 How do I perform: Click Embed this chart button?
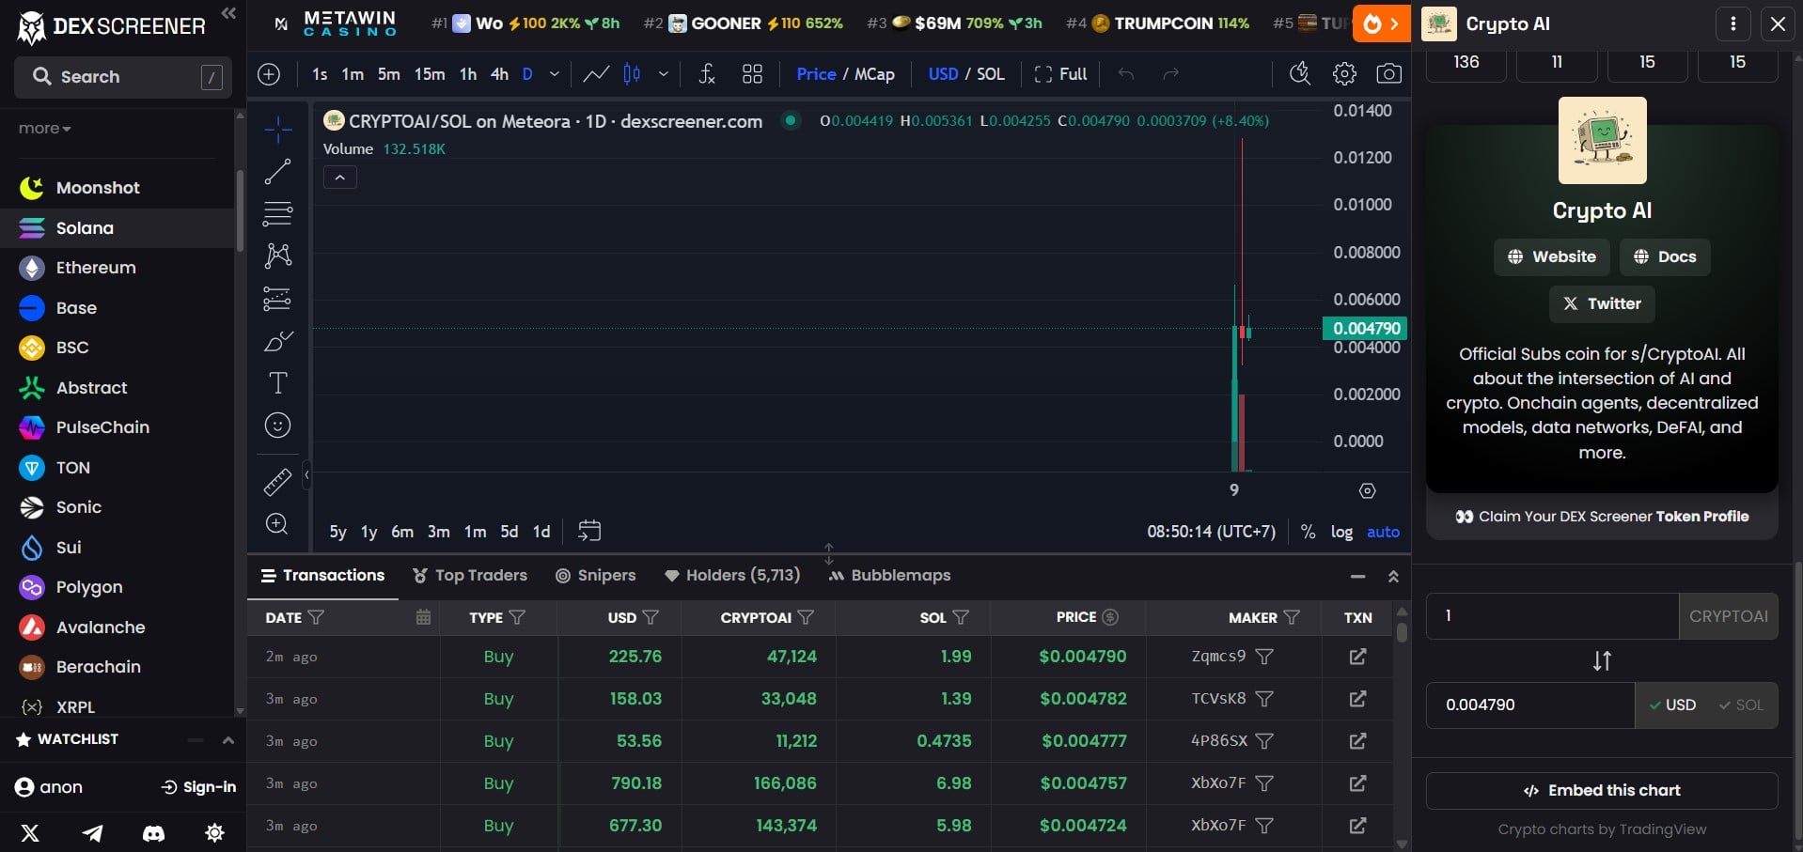1601,791
